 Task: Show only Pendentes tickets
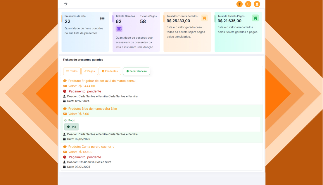[110, 71]
